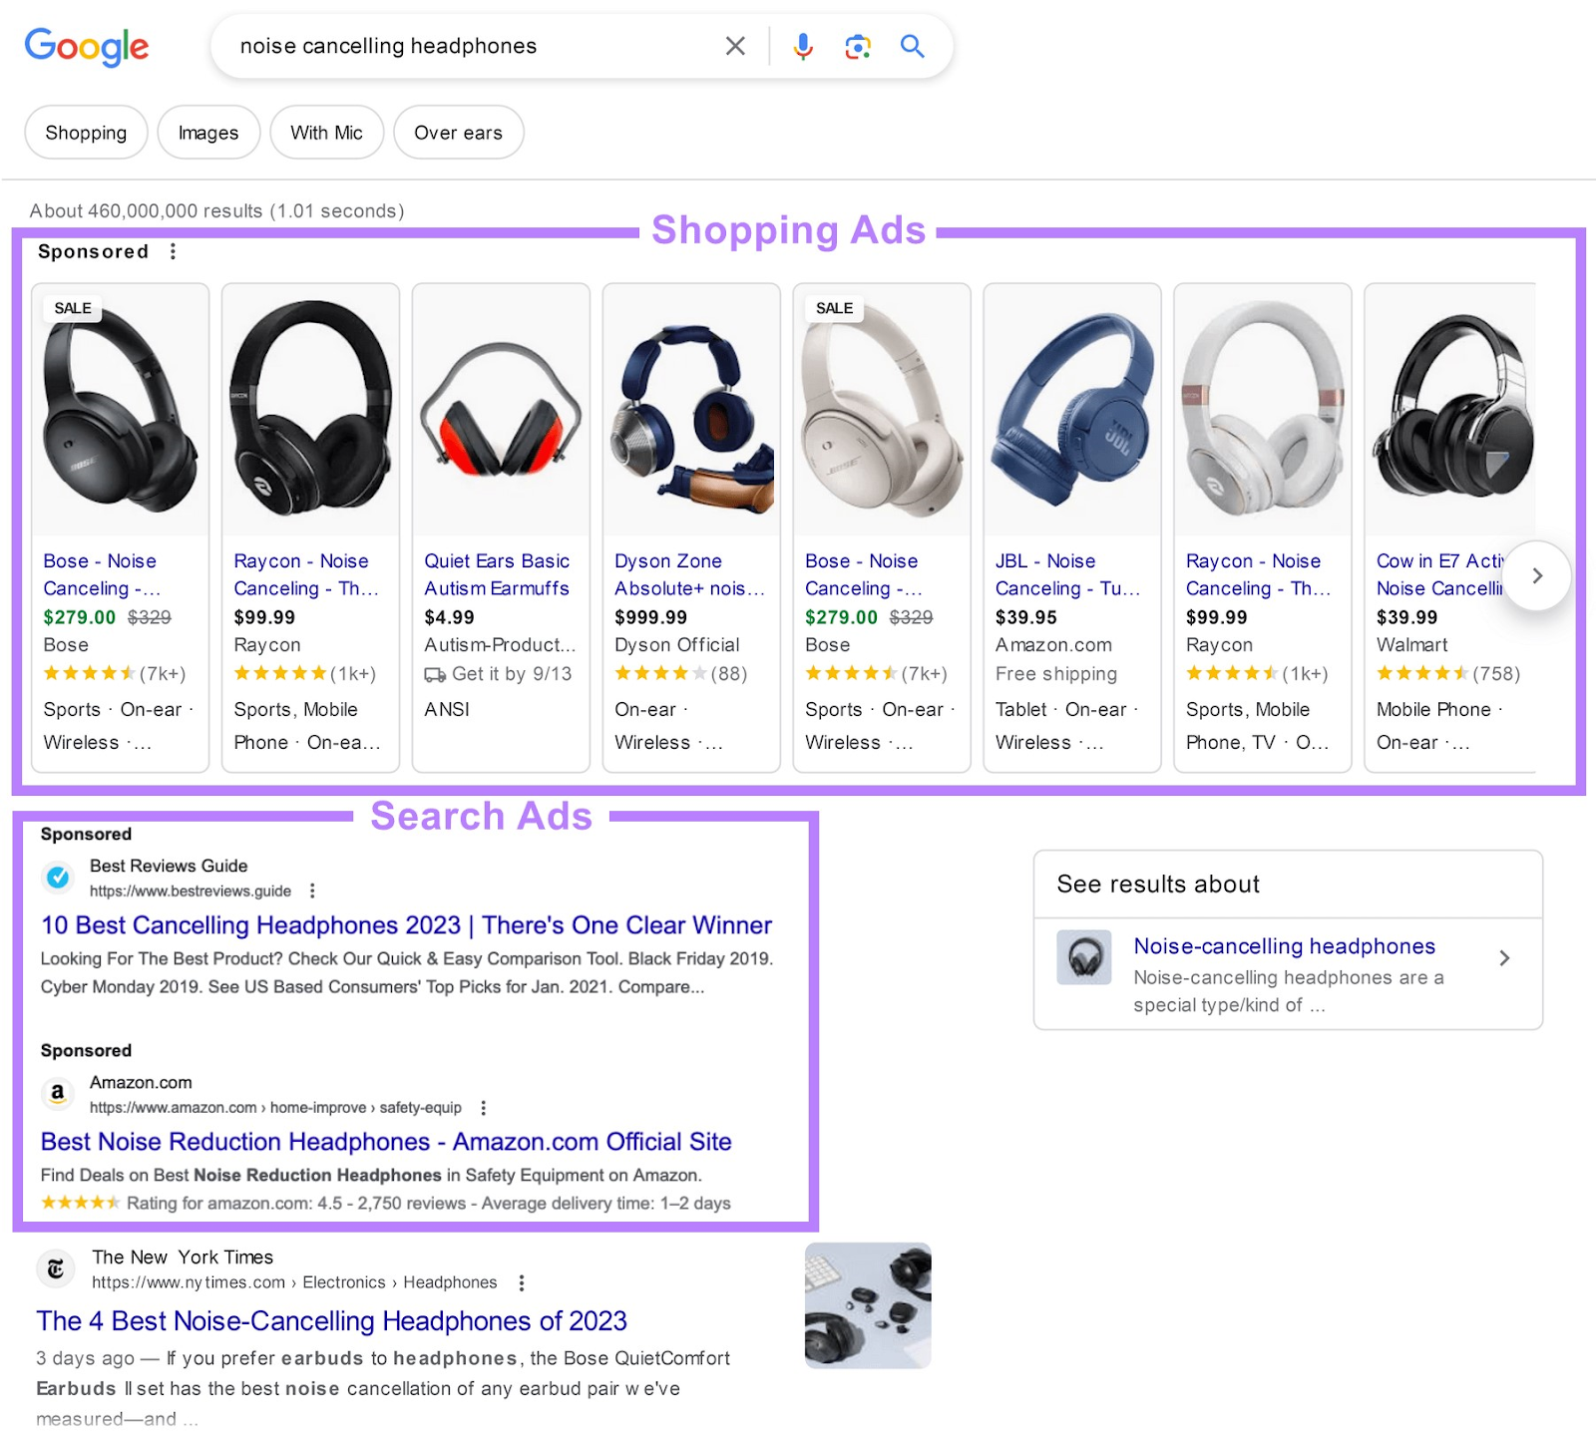Open Best Noise Reduction Headphones Amazon ad
This screenshot has height=1435, width=1596.
coord(386,1142)
